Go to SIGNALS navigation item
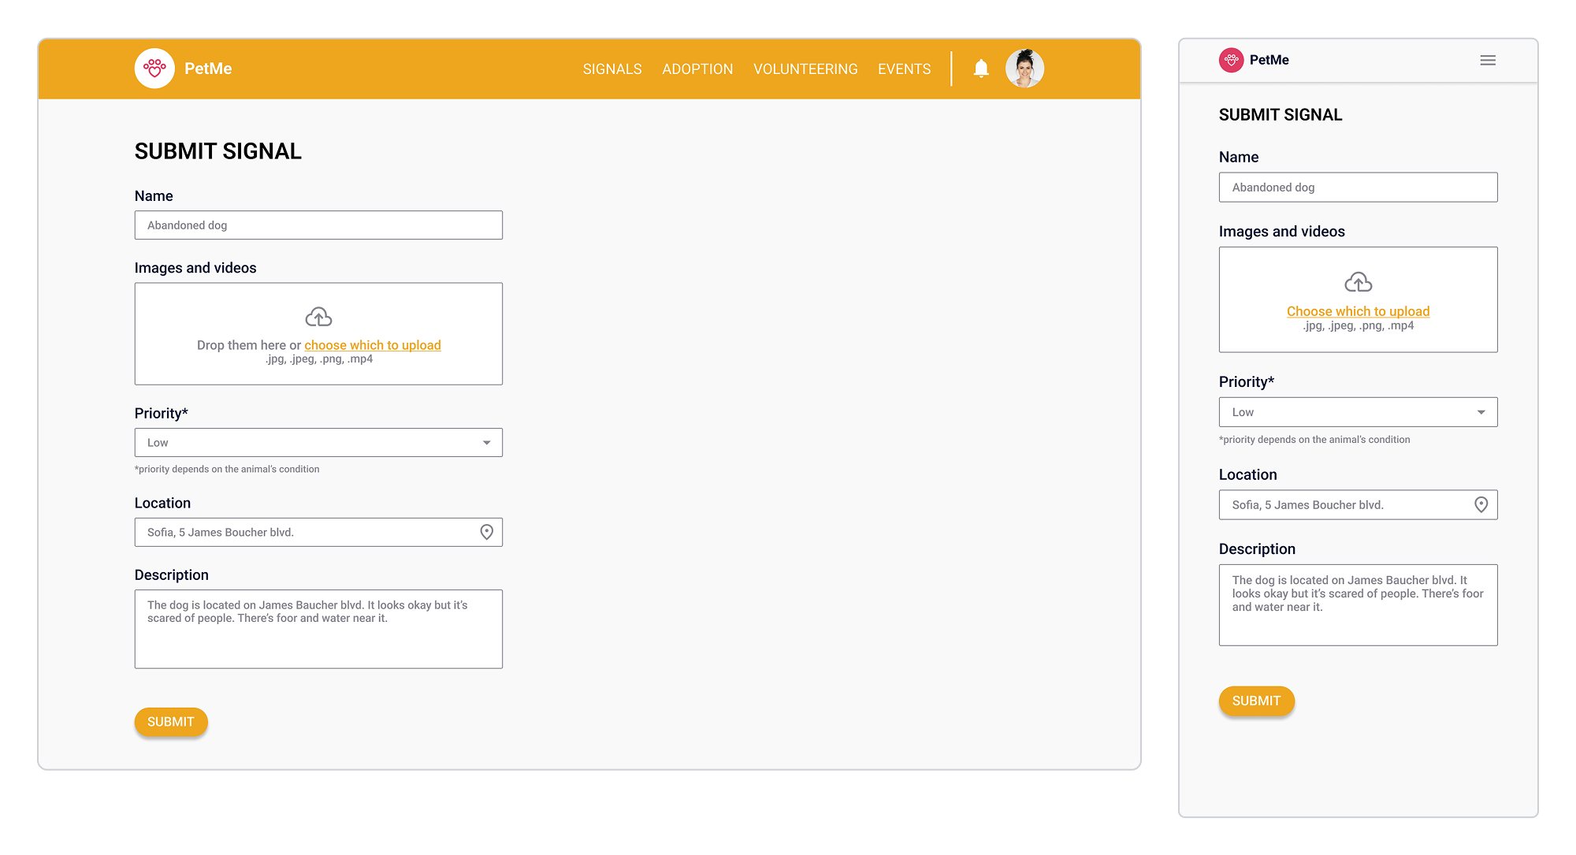 coord(612,69)
